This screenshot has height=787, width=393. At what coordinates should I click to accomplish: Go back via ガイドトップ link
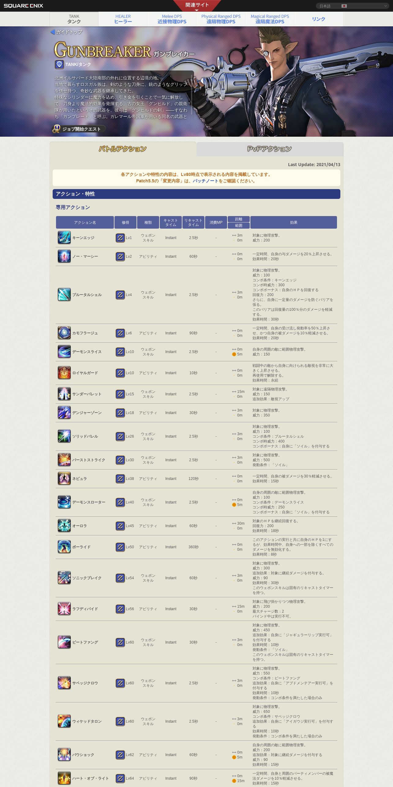66,32
